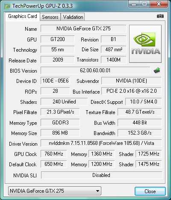Screen dimensions: 171x200
Task: Click the Memory Size 896 MB field
Action: point(60,133)
